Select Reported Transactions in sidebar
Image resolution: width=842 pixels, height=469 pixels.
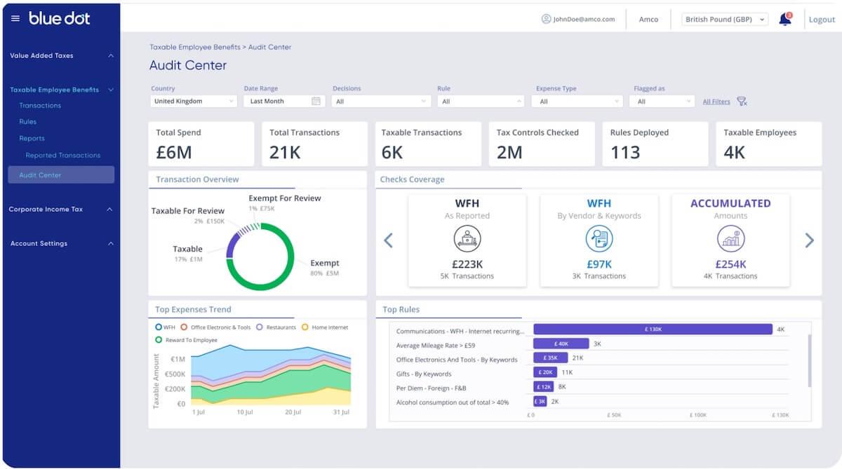tap(63, 155)
